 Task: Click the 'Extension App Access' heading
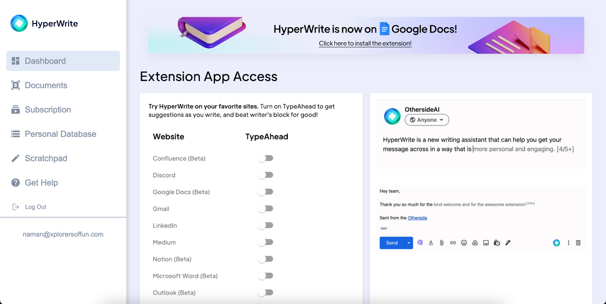pyautogui.click(x=209, y=77)
